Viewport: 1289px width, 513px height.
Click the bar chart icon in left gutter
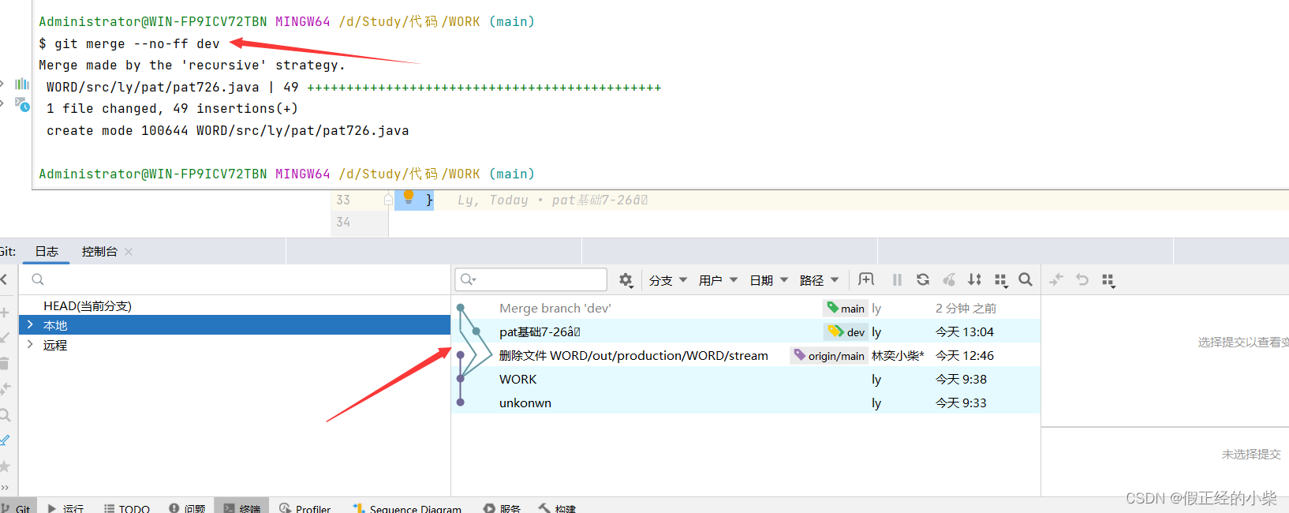pos(21,84)
